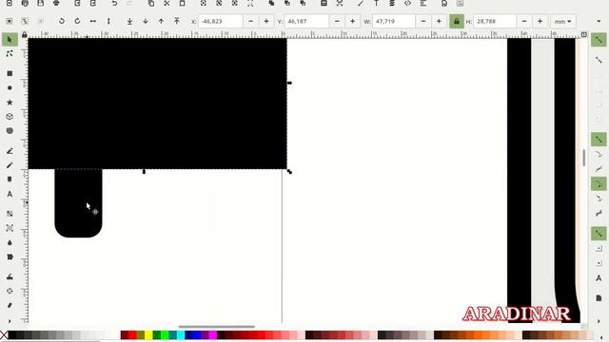Pick black swatch at palette start
This screenshot has height=342, width=609.
[x=12, y=334]
